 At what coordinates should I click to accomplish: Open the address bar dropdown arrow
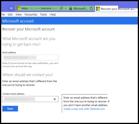[x=66, y=8]
